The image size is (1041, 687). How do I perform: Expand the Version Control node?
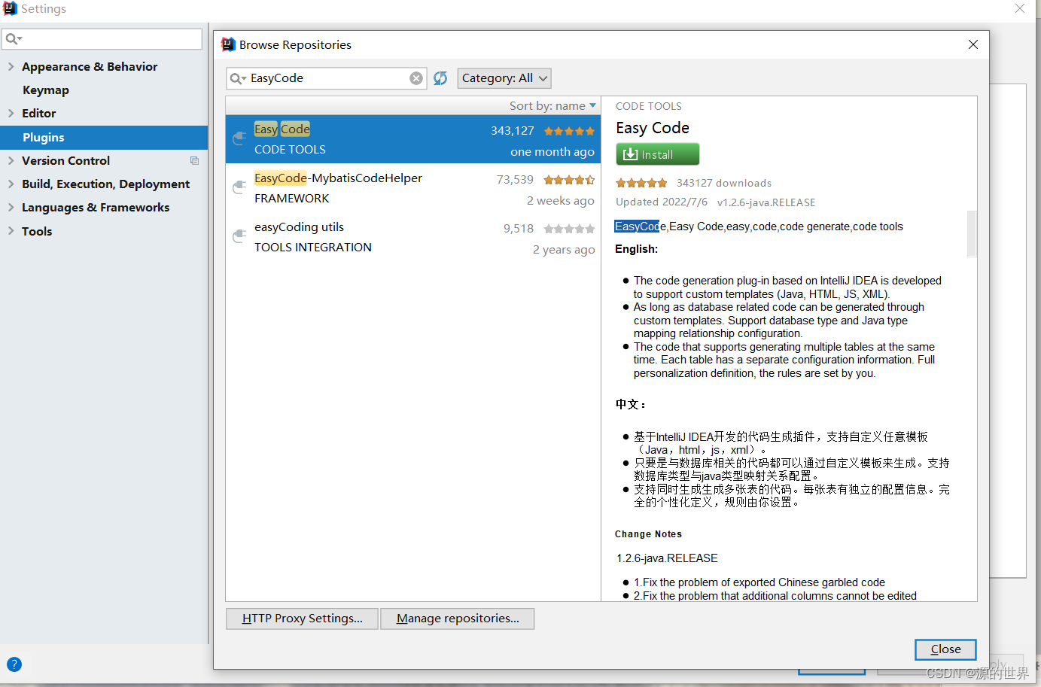[11, 160]
